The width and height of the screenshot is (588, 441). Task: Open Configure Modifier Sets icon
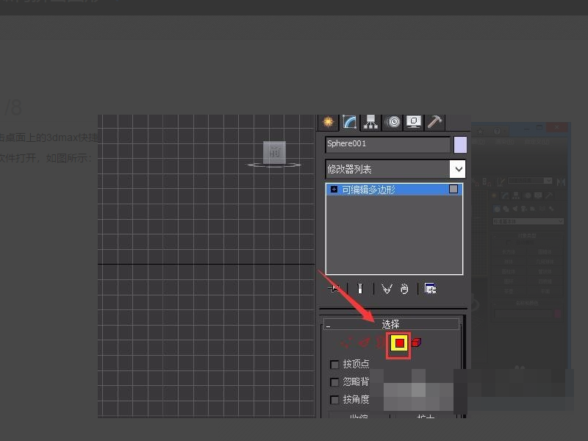coord(430,288)
